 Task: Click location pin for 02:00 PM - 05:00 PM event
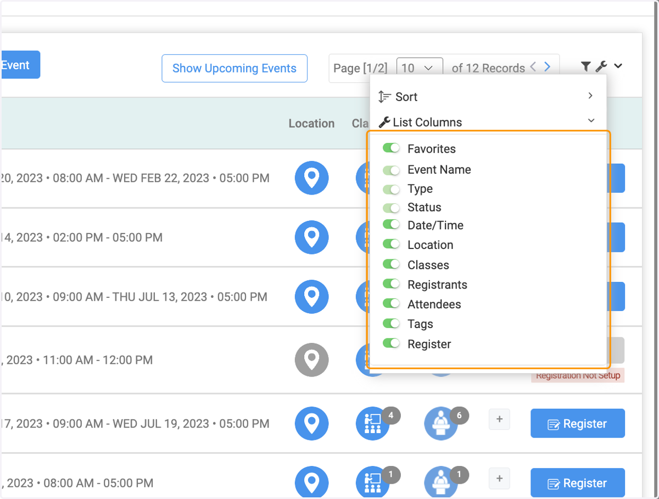point(312,237)
